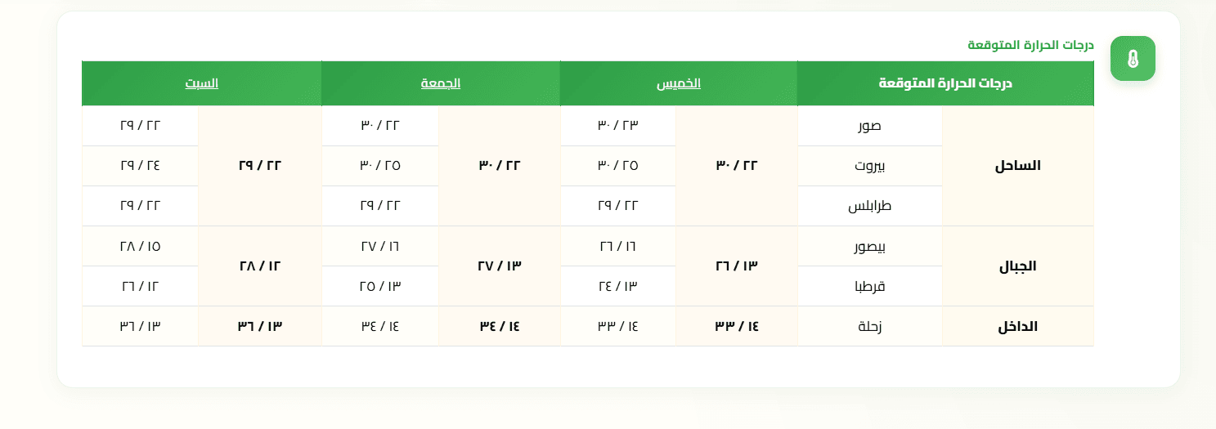Open the الجمعة day link
1216x429 pixels.
coord(441,83)
